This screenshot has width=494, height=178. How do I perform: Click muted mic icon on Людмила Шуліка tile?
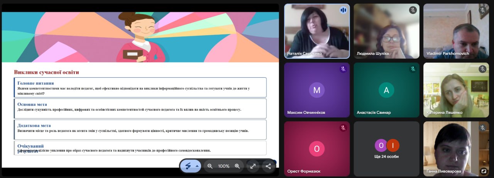pos(413,10)
